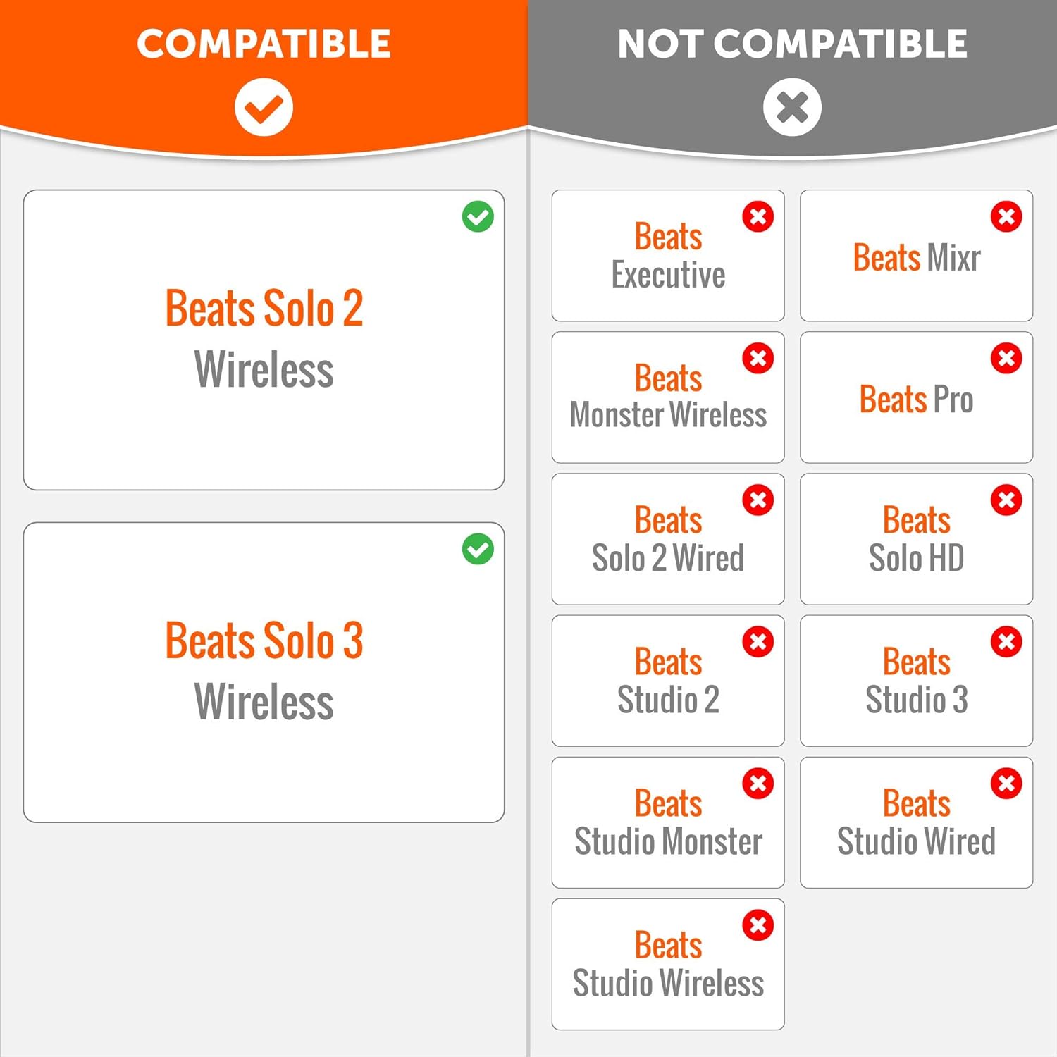The image size is (1057, 1057).
Task: Click the Beats Solo 3 Wireless text
Action: point(264,672)
